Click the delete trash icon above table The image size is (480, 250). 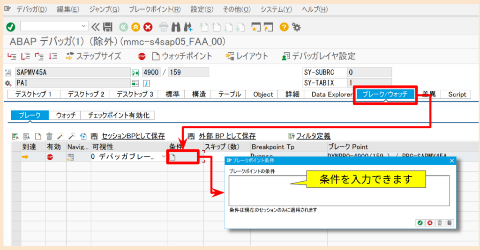pos(49,136)
